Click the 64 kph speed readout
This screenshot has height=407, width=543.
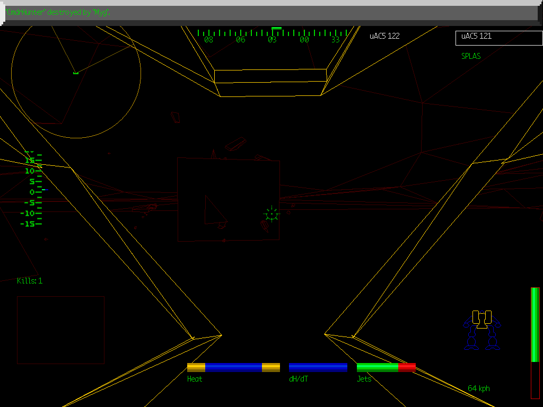click(478, 388)
